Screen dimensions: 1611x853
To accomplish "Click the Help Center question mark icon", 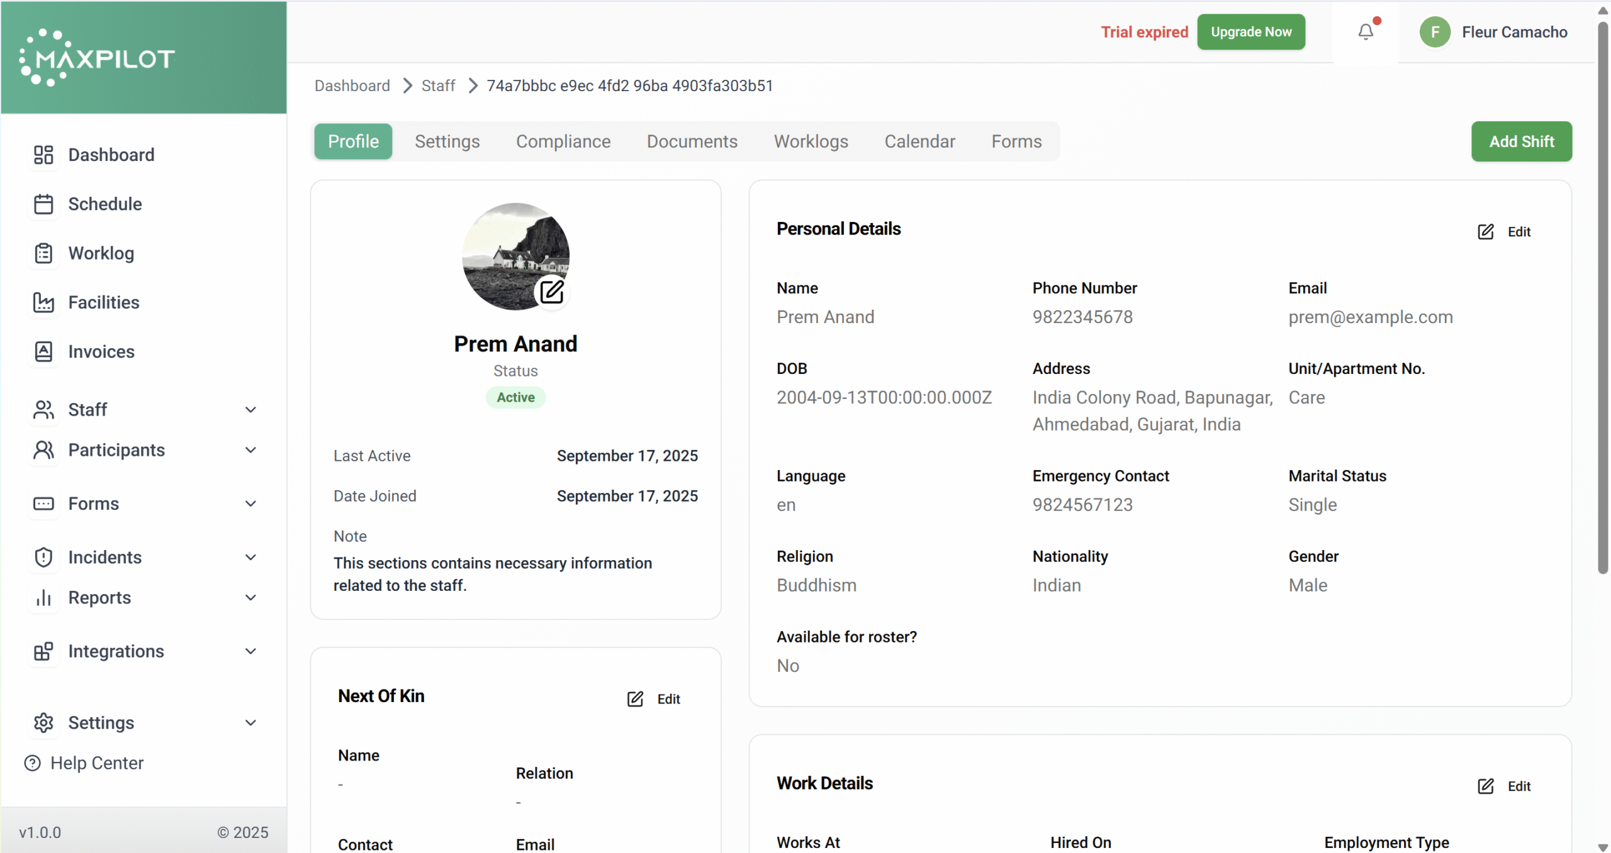I will (x=32, y=763).
